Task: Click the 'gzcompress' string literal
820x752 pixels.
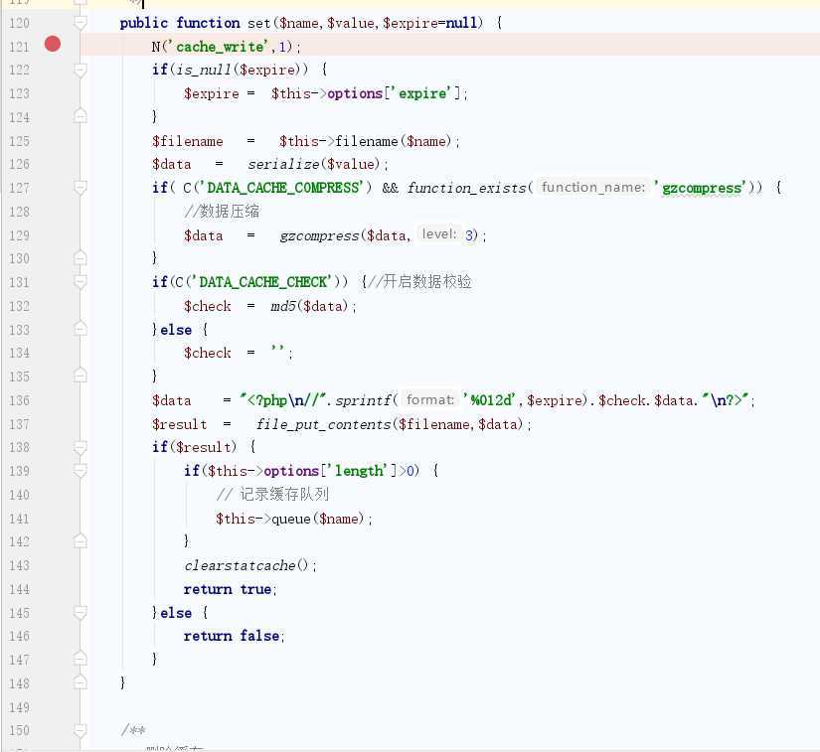Action: [x=701, y=188]
